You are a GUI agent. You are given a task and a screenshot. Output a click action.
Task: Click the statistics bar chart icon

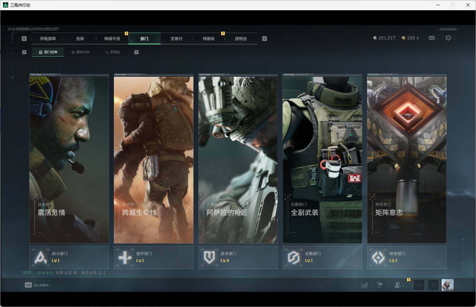point(364,285)
